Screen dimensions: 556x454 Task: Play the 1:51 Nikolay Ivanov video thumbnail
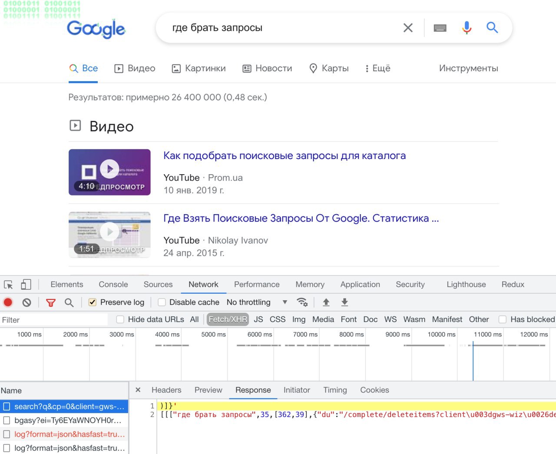109,235
